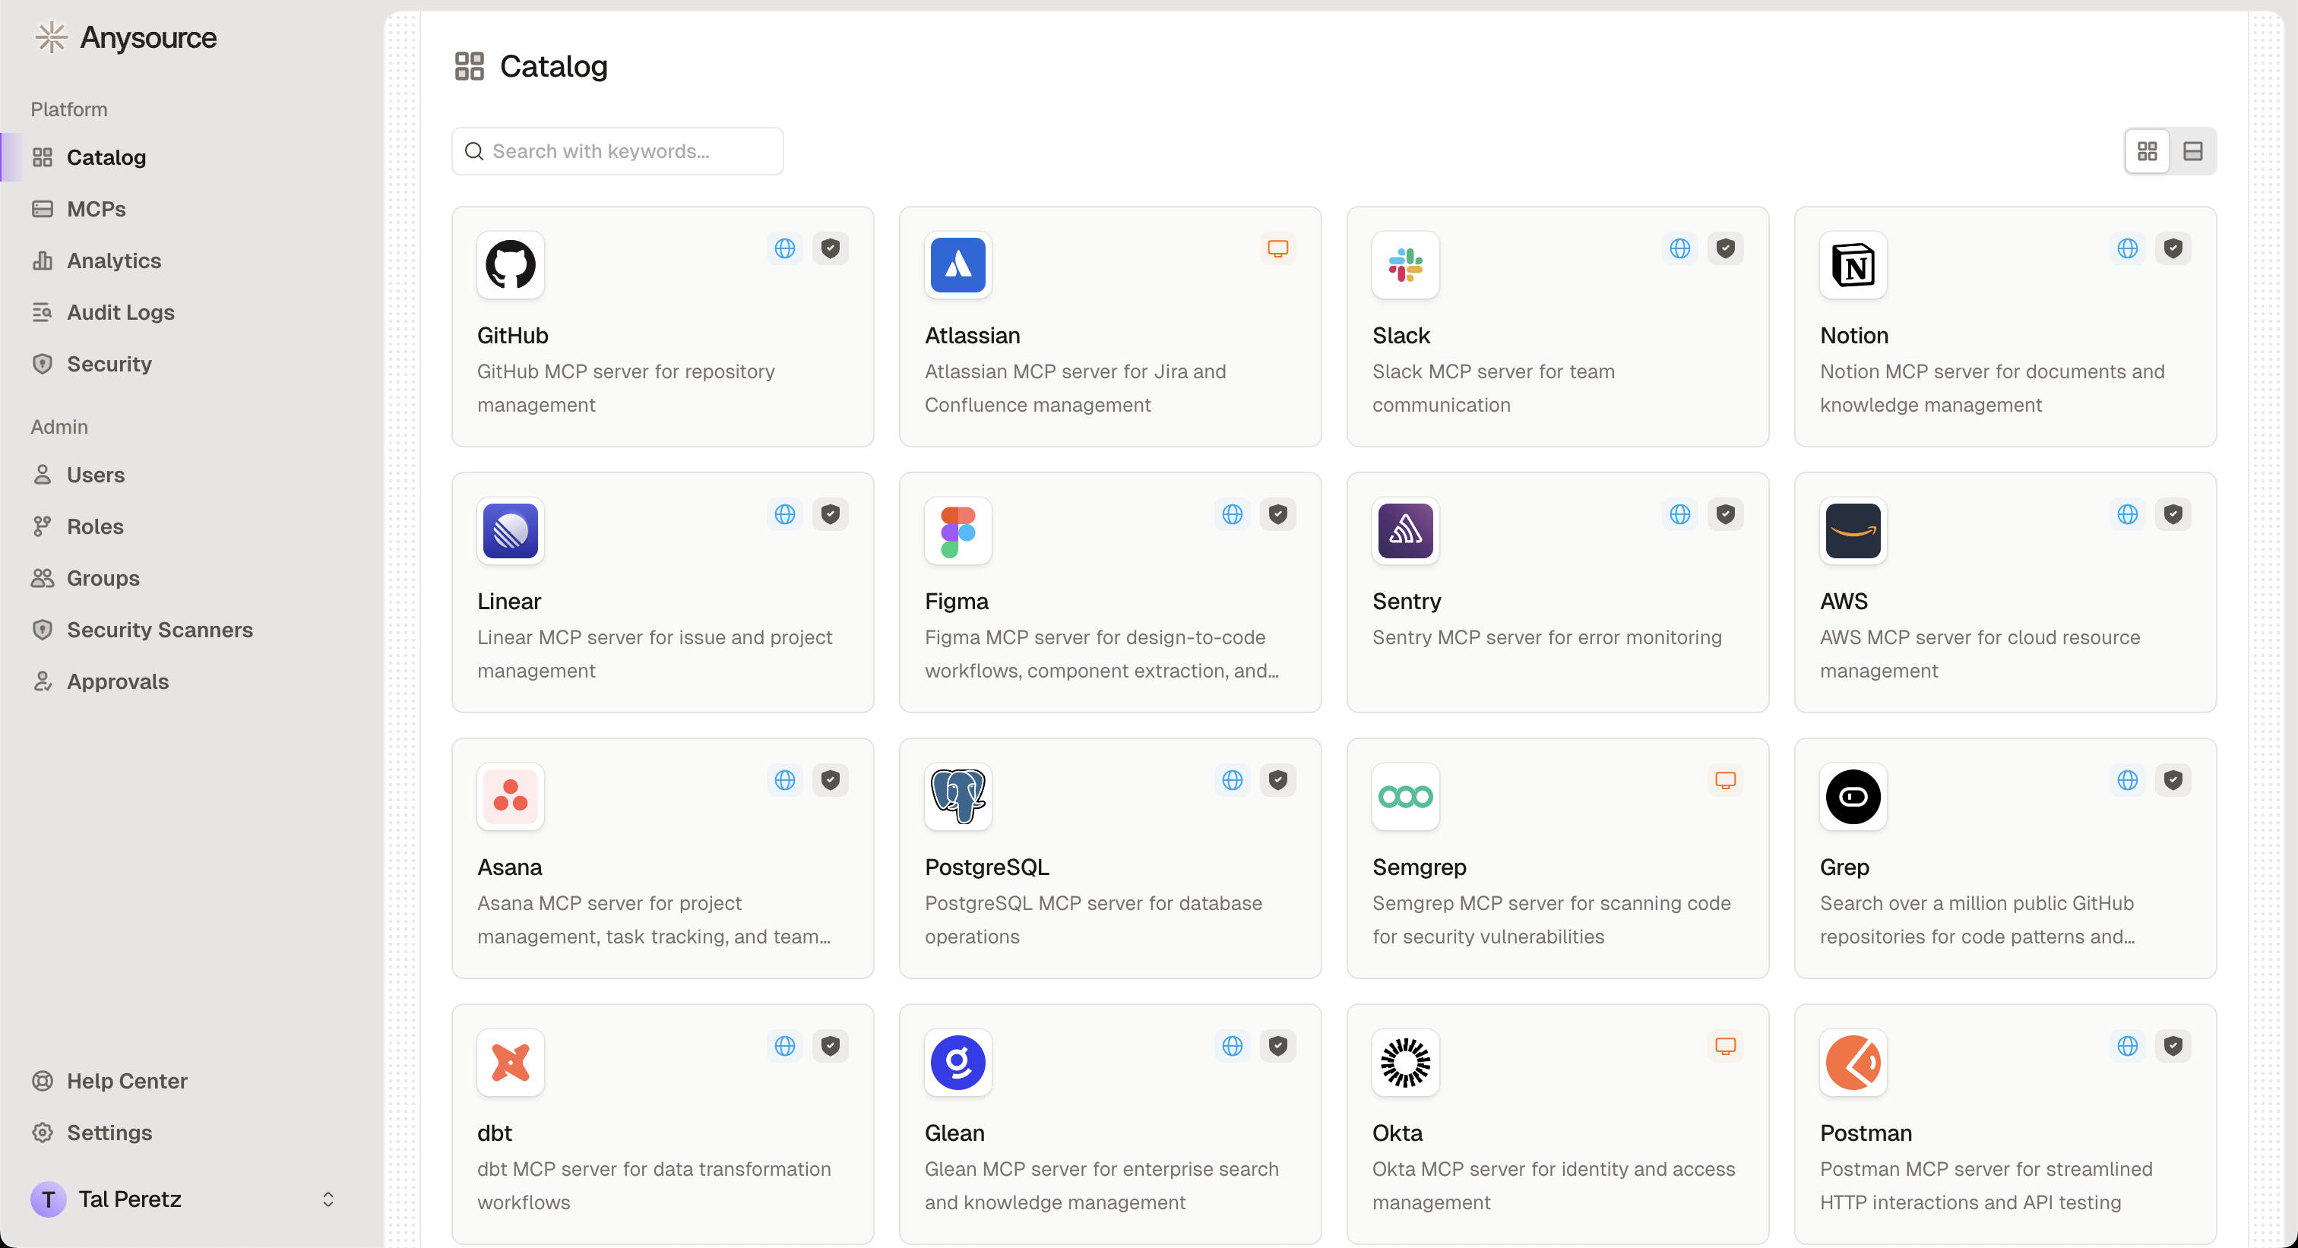Image resolution: width=2298 pixels, height=1248 pixels.
Task: Open Settings from the sidebar
Action: tap(109, 1132)
